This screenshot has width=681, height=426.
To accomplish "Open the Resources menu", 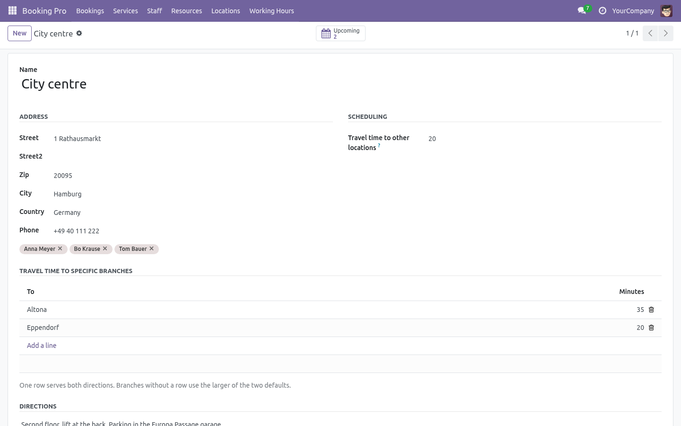I will click(x=186, y=10).
